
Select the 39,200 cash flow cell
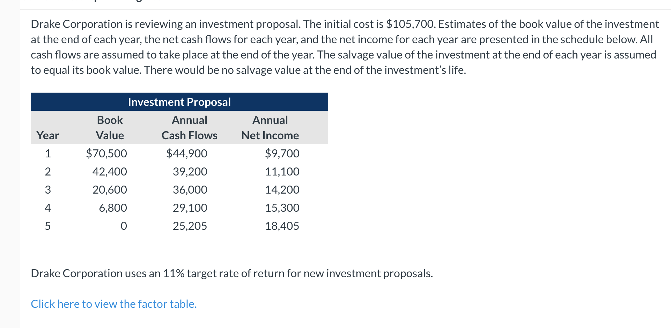pos(190,171)
